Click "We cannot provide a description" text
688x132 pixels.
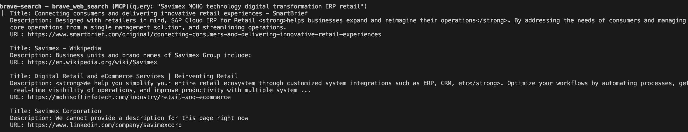click(152, 118)
